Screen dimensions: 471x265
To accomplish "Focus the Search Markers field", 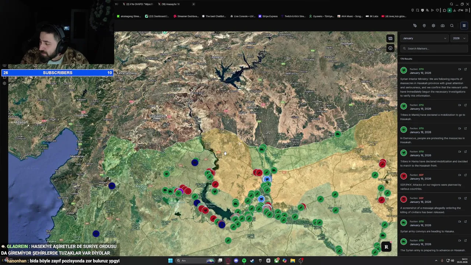I will [434, 49].
